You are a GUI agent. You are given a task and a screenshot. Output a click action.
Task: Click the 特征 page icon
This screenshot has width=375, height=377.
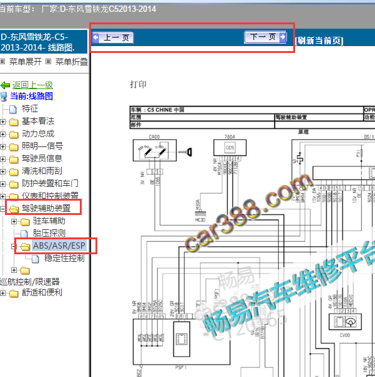(x=13, y=109)
